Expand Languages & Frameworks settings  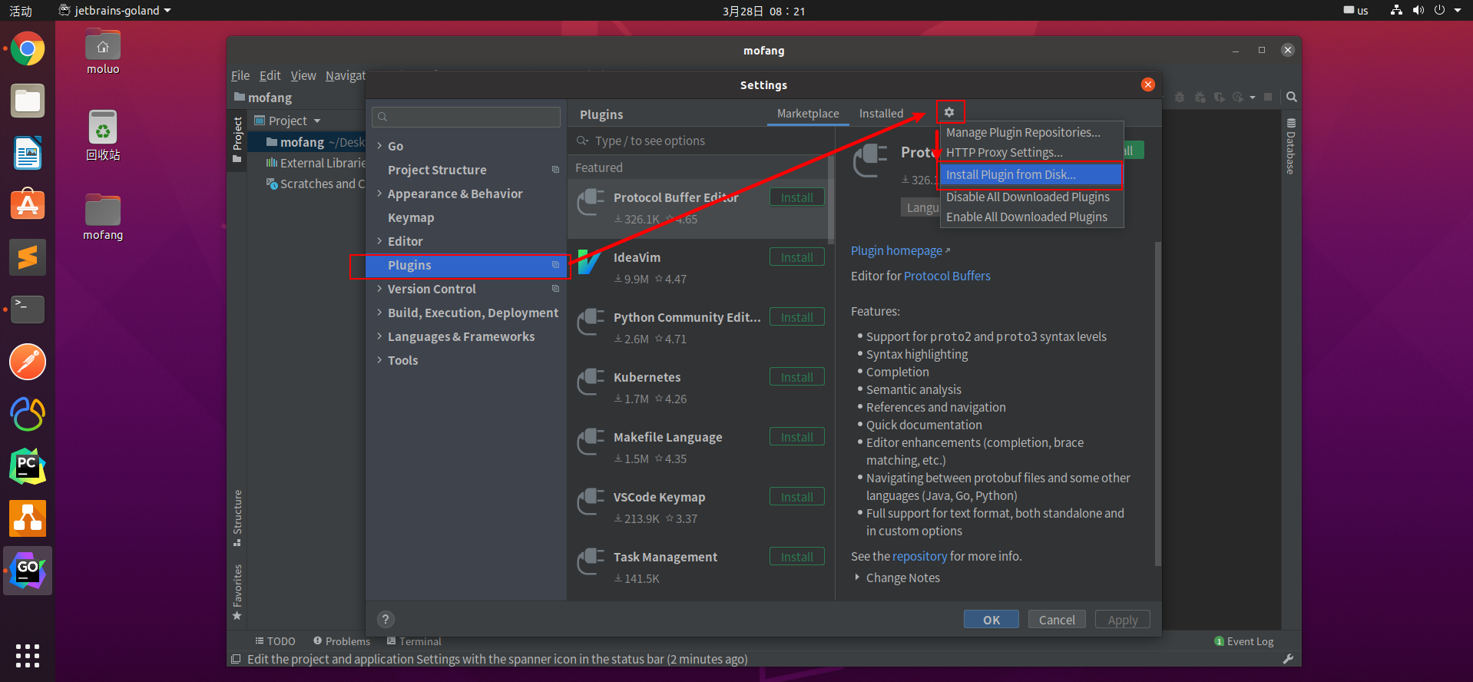(x=379, y=336)
